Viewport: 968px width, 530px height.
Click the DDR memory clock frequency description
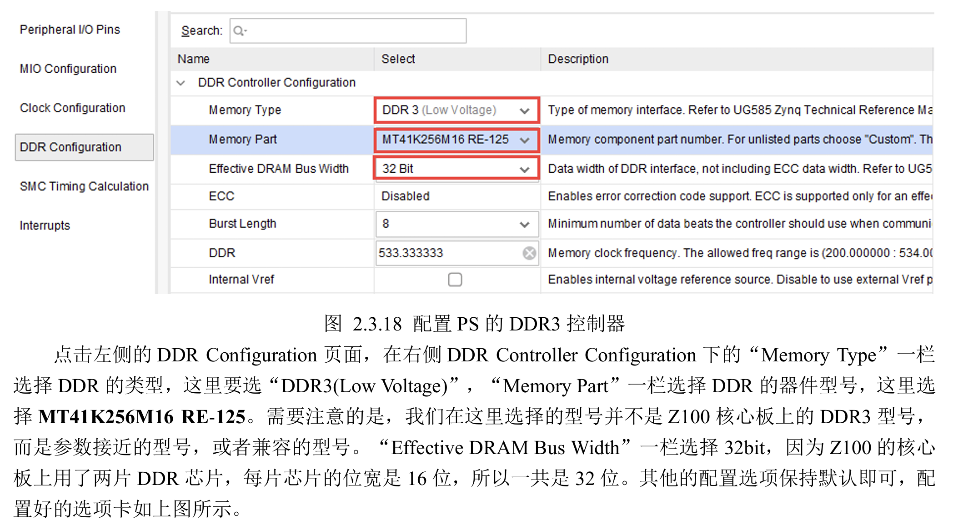(x=740, y=253)
